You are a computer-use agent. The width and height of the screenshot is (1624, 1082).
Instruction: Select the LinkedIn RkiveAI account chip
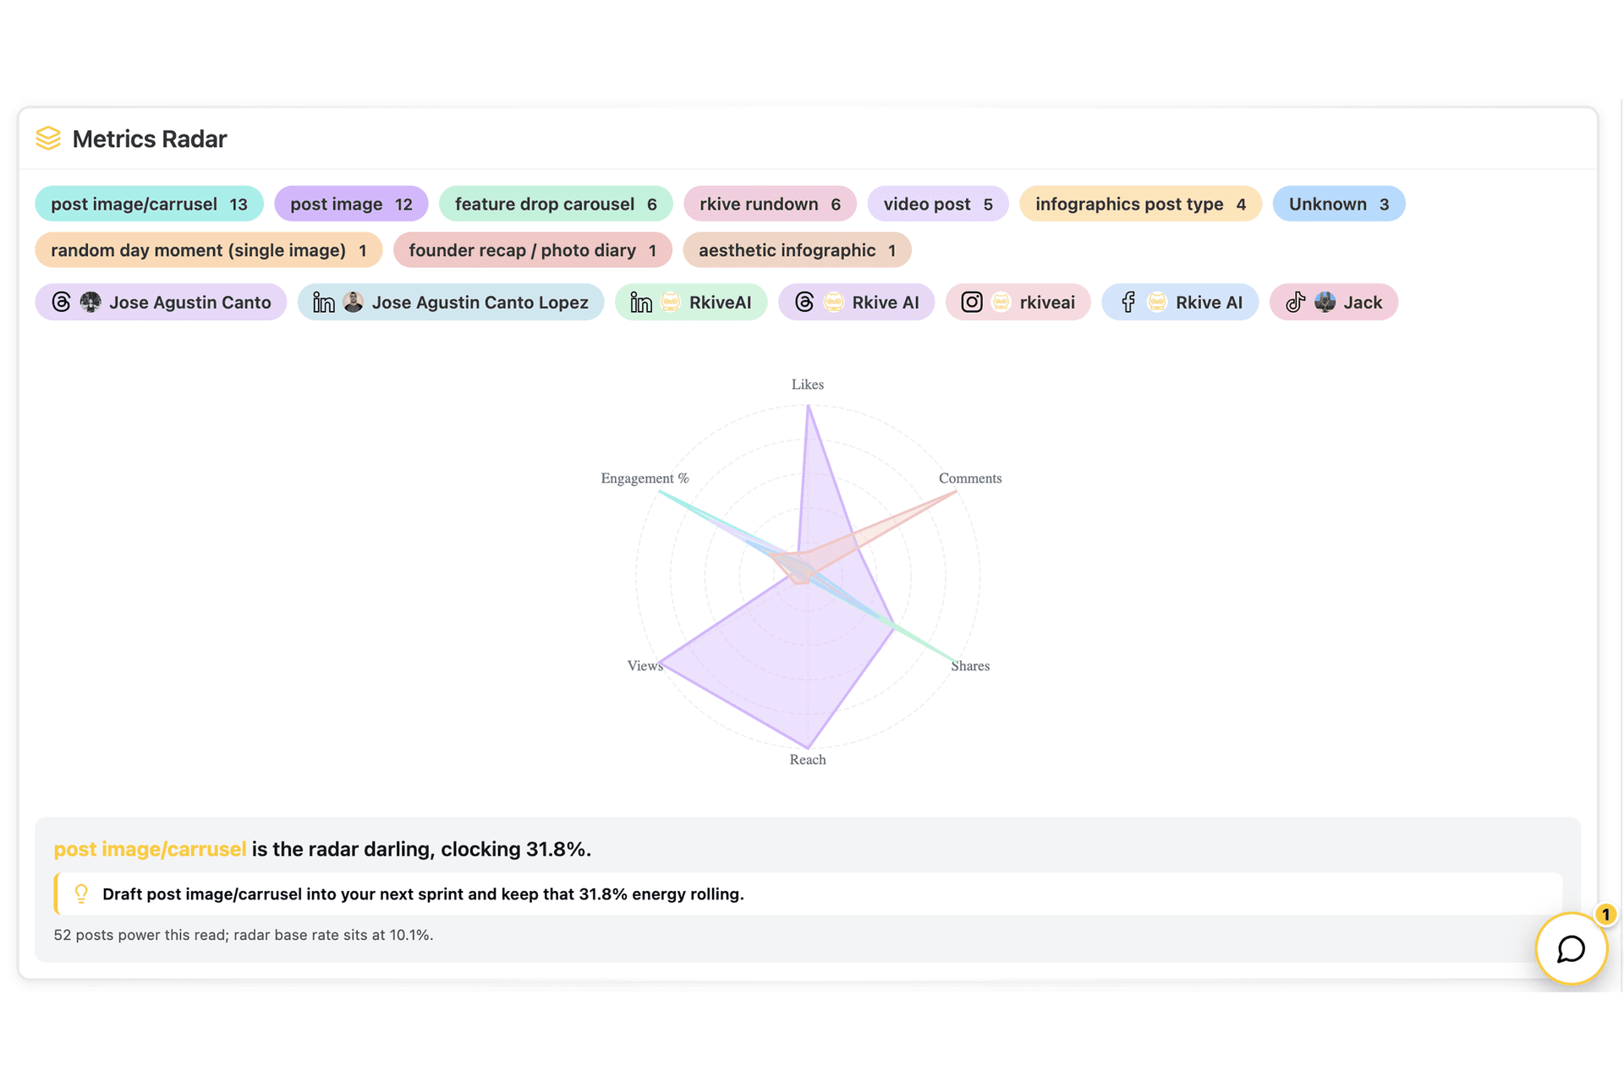690,302
